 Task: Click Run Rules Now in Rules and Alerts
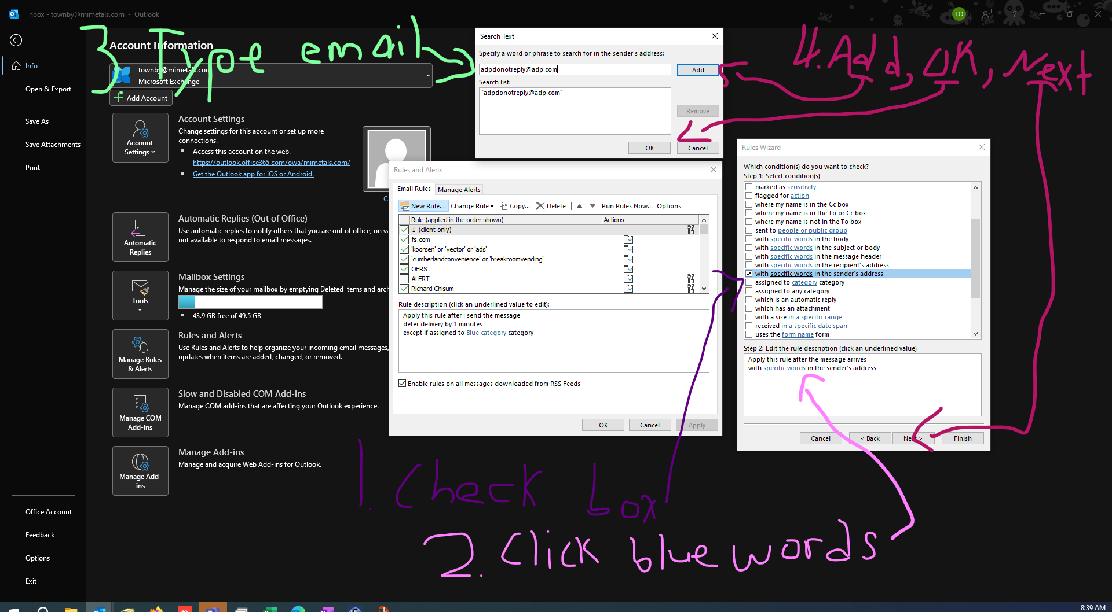click(627, 206)
